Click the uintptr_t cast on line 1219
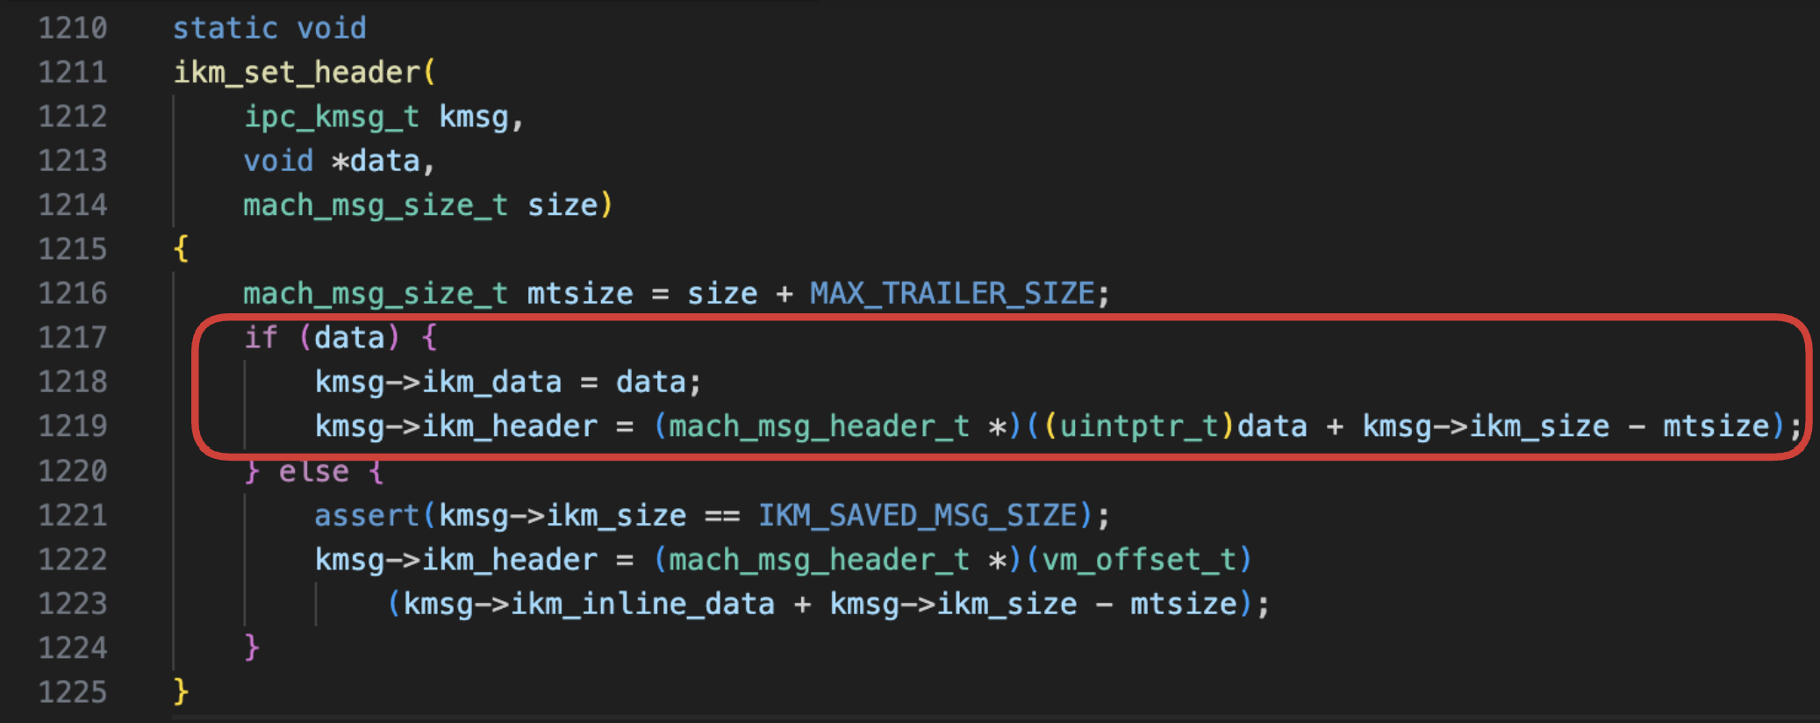Viewport: 1820px width, 723px height. [1139, 426]
